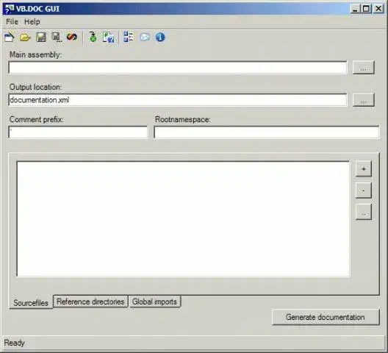
Task: Add a source file with plus button
Action: pos(364,169)
